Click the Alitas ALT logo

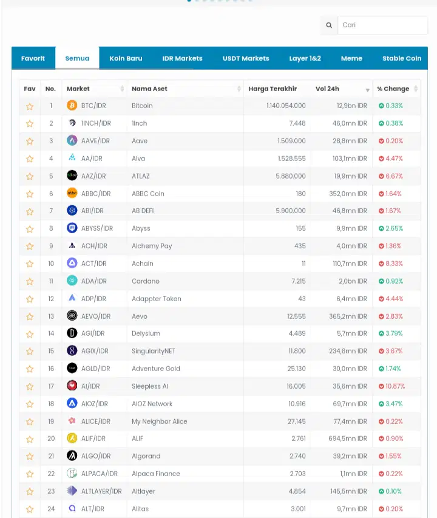point(72,508)
